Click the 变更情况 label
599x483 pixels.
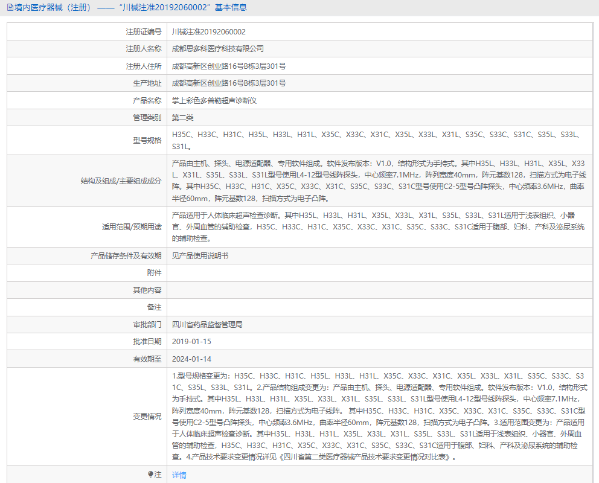point(147,416)
